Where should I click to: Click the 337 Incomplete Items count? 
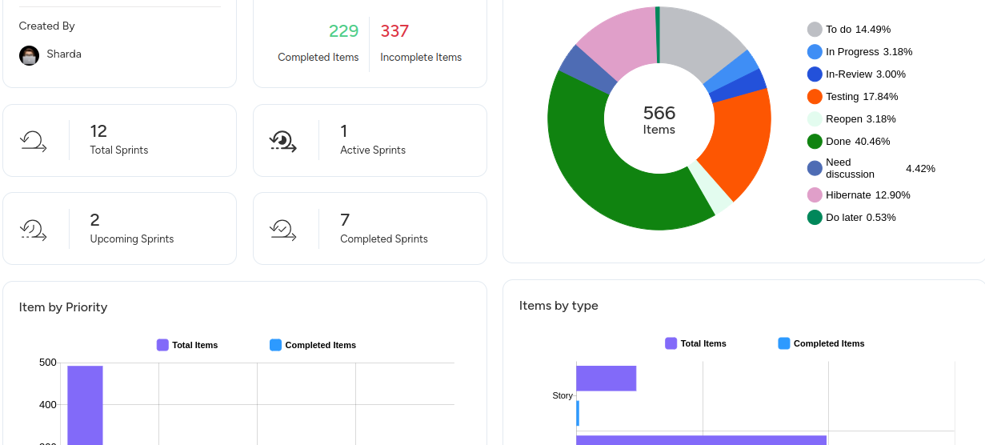tap(394, 31)
